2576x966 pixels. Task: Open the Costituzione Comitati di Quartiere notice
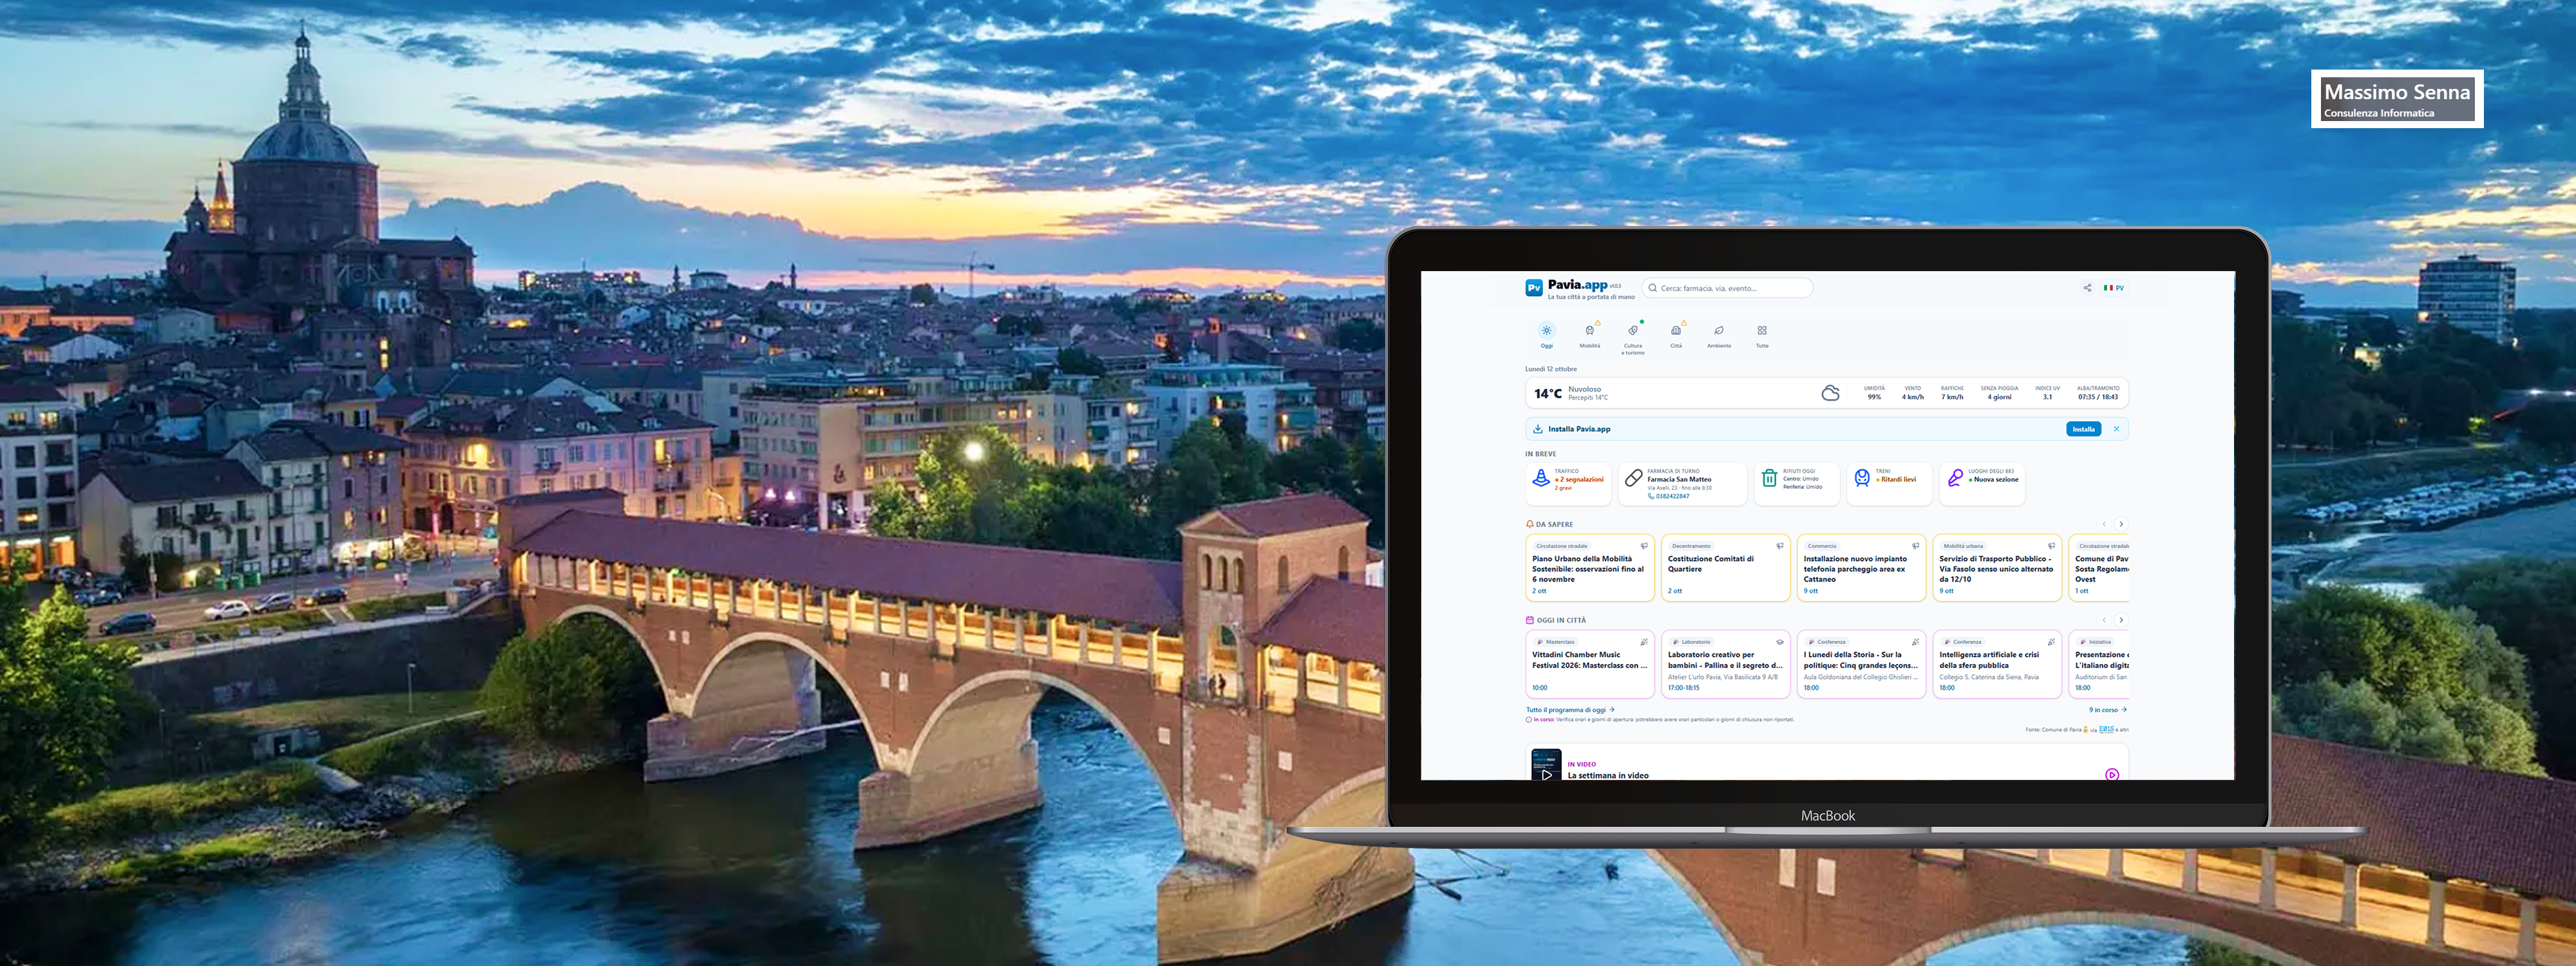tap(1725, 568)
